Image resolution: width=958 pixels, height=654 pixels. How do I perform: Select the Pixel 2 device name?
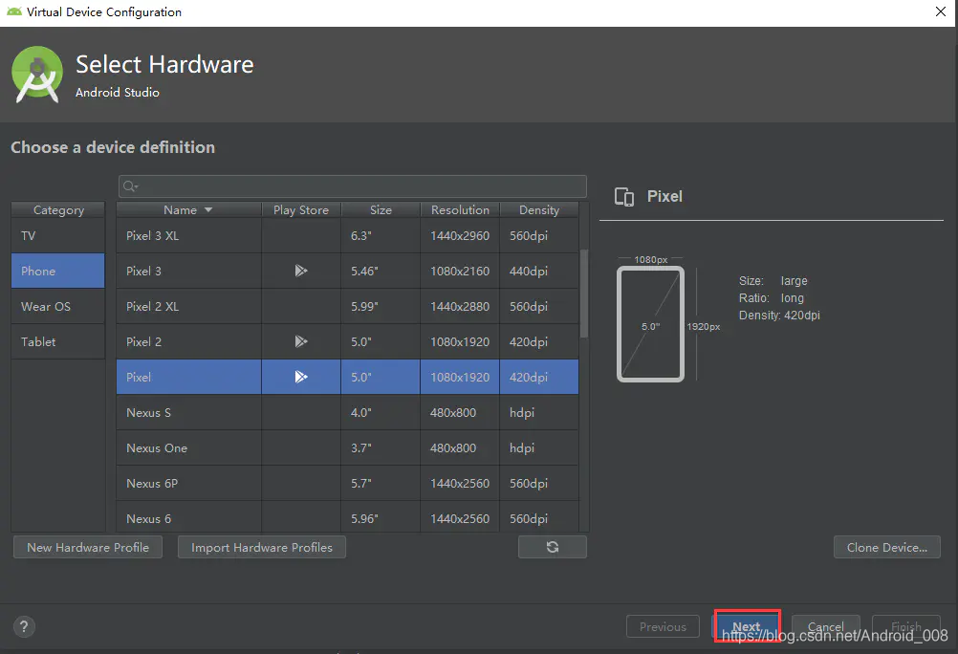click(143, 341)
